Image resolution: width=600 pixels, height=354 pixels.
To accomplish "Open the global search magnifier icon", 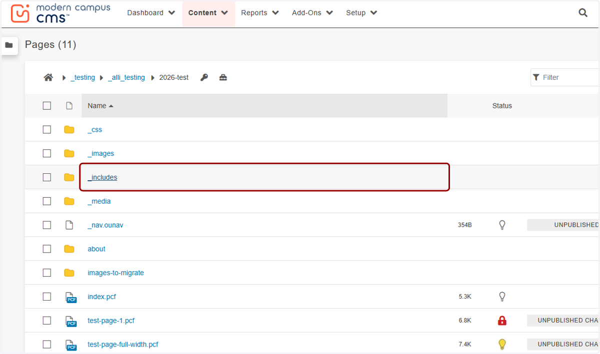I will (583, 13).
